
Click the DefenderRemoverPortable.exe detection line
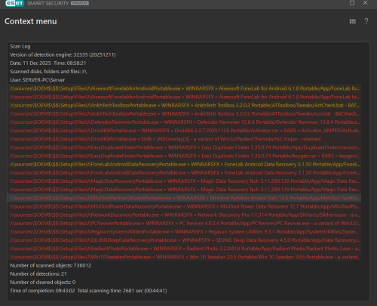click(185, 122)
